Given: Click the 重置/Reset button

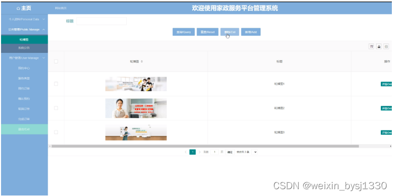Looking at the screenshot, I should click(x=207, y=32).
